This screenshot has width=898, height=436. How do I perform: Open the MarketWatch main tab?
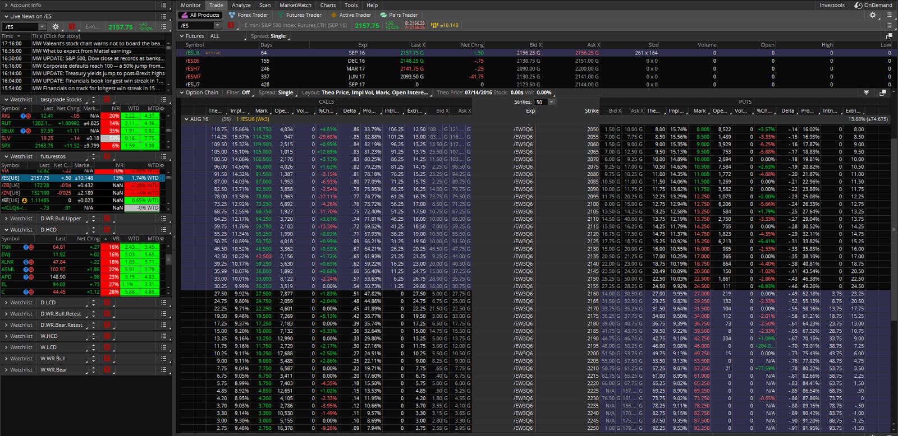coord(295,5)
